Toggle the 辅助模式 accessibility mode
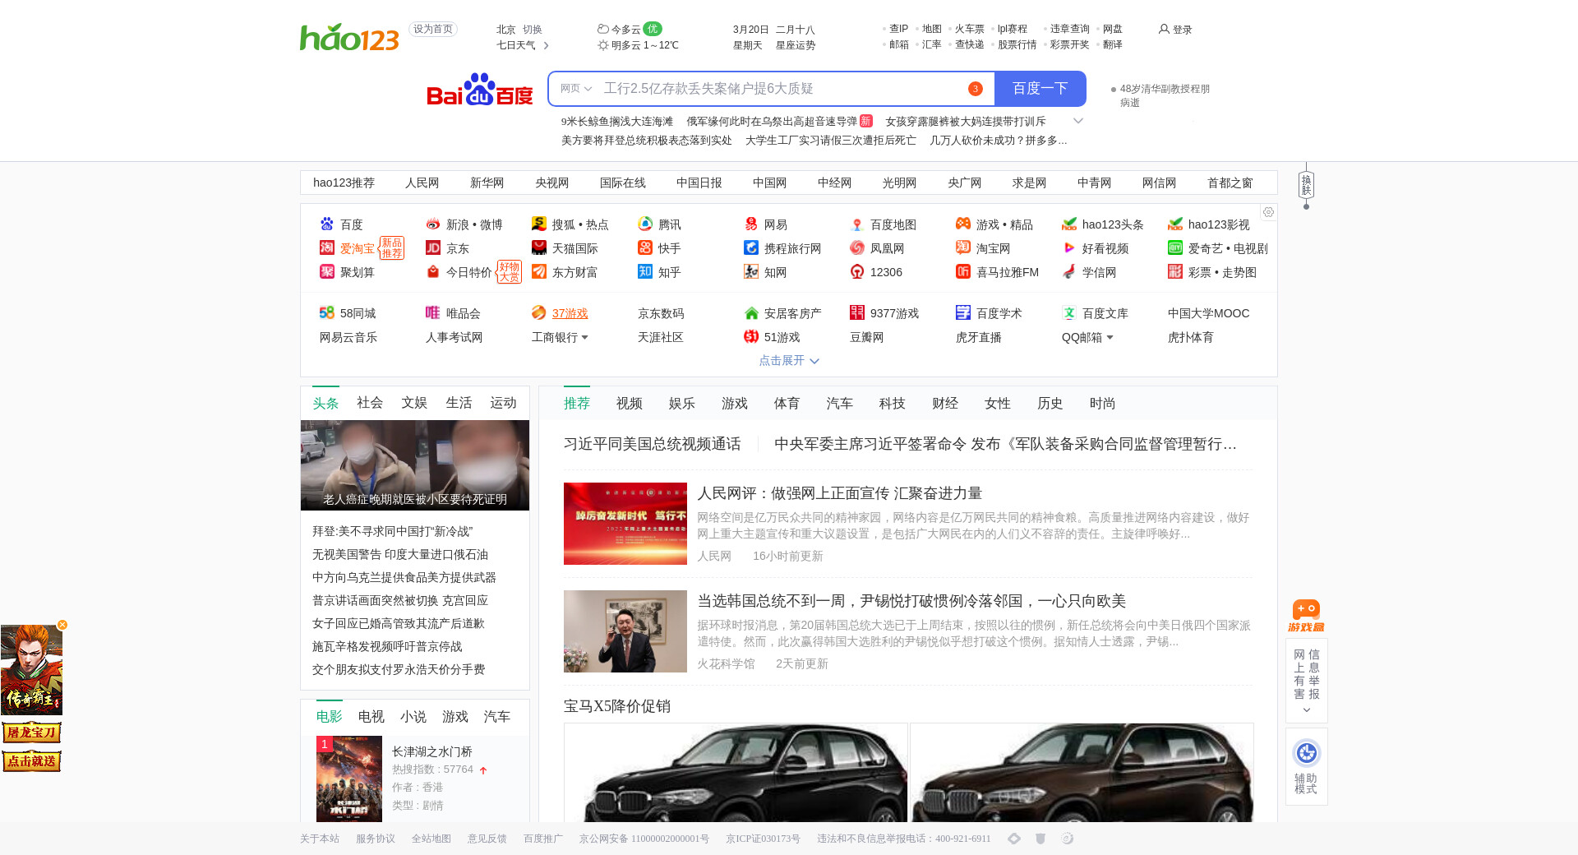Screen dimensions: 1578x855 pos(1306,766)
